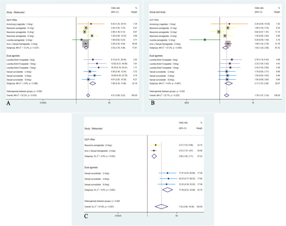Select "Subgroup, MH (I² = 0.0%, p = 0.967)"
286x226 pixels.
coord(165,84)
